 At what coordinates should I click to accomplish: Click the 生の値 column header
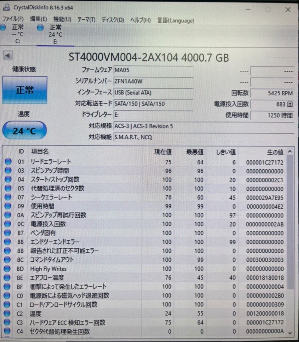[275, 152]
